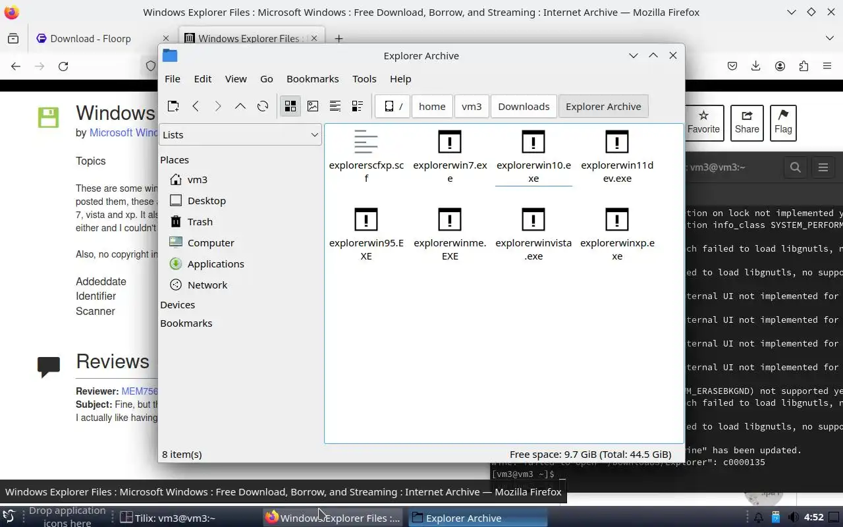
Task: Select the explorerwin7.exe file
Action: tap(450, 157)
